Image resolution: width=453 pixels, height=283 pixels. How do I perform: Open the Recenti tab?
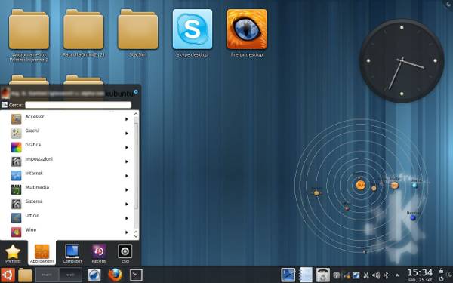pos(99,254)
